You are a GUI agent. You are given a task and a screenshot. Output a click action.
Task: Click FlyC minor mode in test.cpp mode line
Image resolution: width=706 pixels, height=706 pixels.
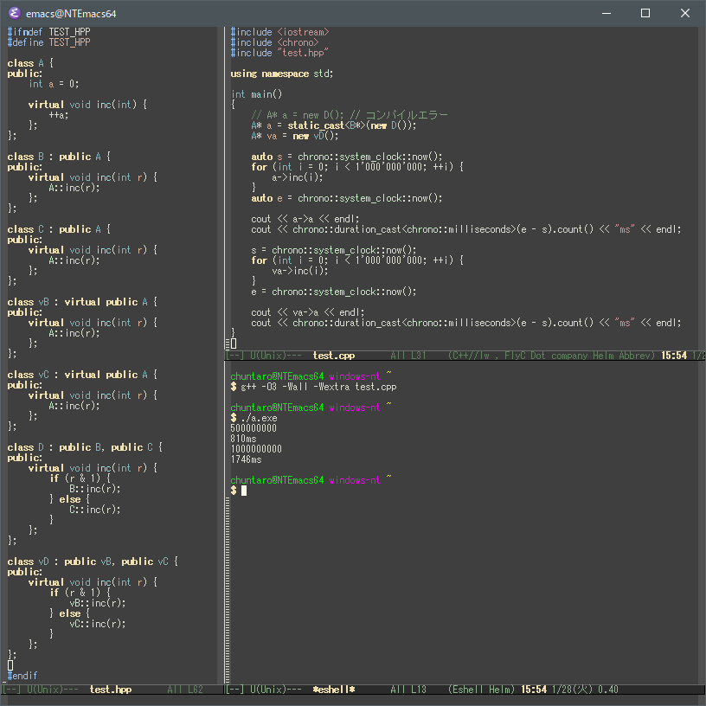(x=515, y=356)
